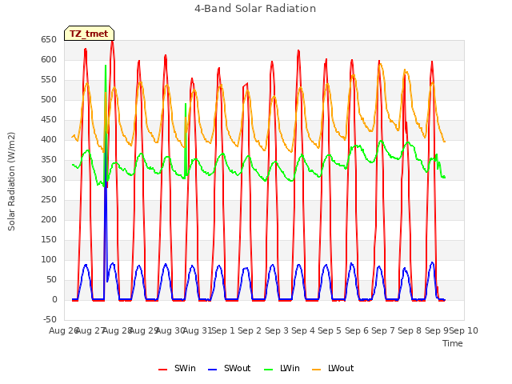The height and width of the screenshot is (384, 512).
Task: Click the Sep 10 x-axis date label
Action: (464, 330)
